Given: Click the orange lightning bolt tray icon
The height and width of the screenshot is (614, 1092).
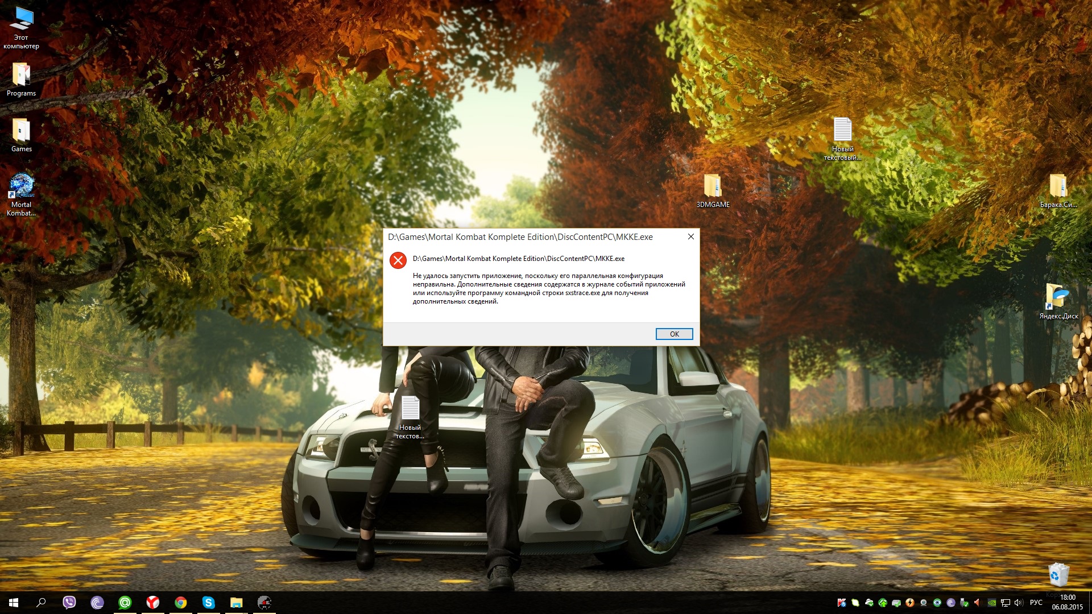Looking at the screenshot, I should coord(910,603).
